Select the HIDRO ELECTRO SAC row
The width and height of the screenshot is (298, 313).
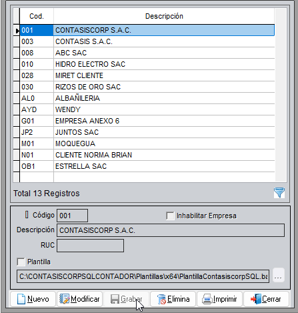click(x=147, y=64)
